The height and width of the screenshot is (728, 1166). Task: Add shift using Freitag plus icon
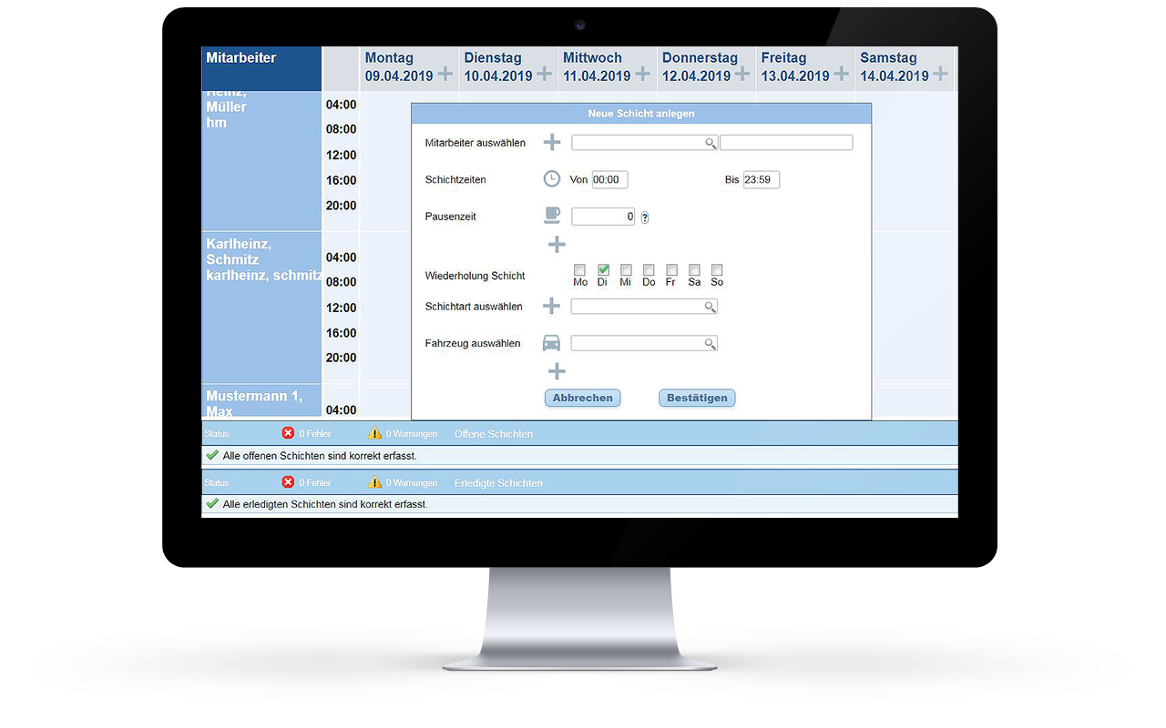[x=841, y=75]
